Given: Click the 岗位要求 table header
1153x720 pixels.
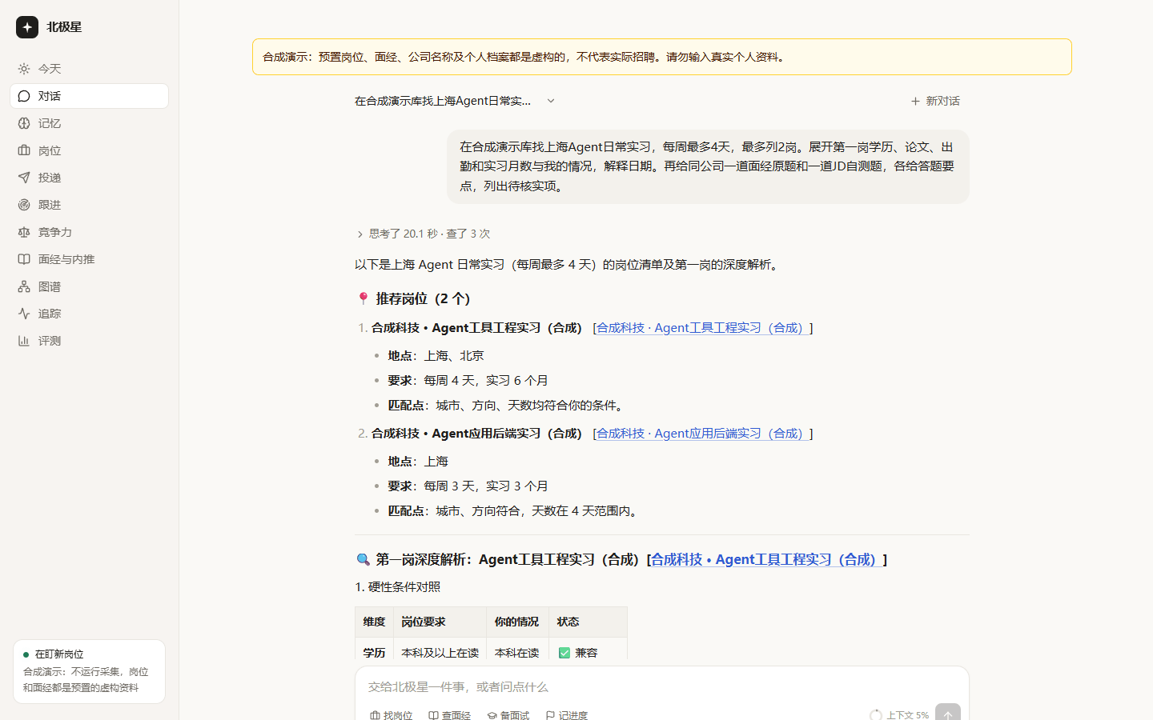Looking at the screenshot, I should click(x=440, y=622).
